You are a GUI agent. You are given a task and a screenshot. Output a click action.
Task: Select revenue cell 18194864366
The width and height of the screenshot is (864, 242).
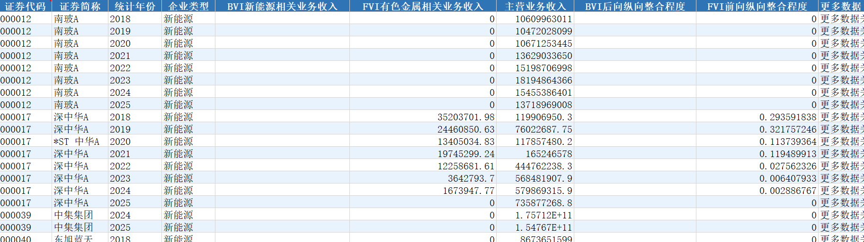[x=535, y=80]
